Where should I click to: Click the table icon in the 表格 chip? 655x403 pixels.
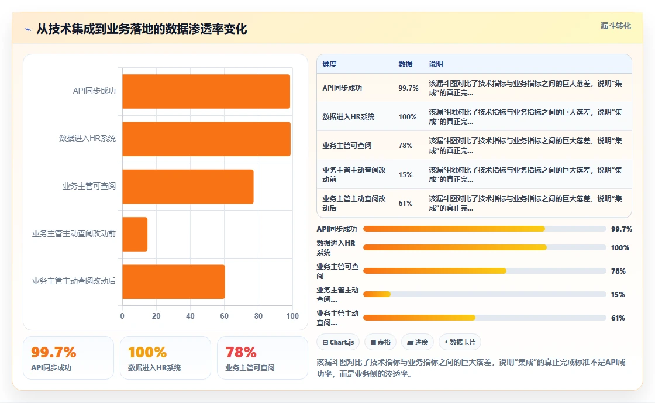[x=373, y=342]
